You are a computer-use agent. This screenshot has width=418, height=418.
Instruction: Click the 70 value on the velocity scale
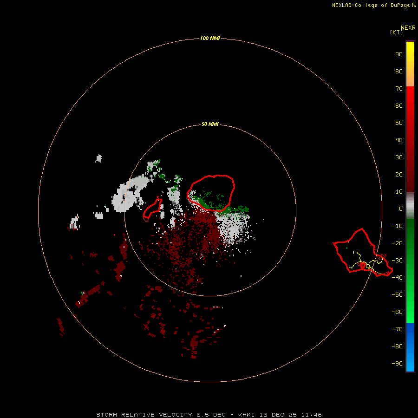click(x=399, y=89)
